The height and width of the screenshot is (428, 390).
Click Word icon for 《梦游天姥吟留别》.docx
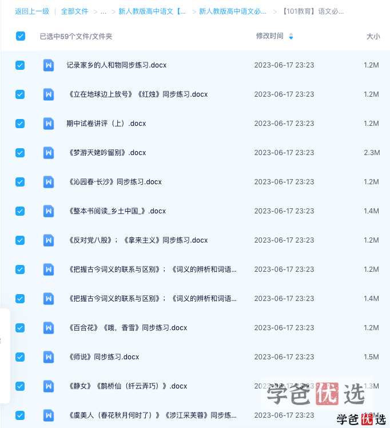49,153
